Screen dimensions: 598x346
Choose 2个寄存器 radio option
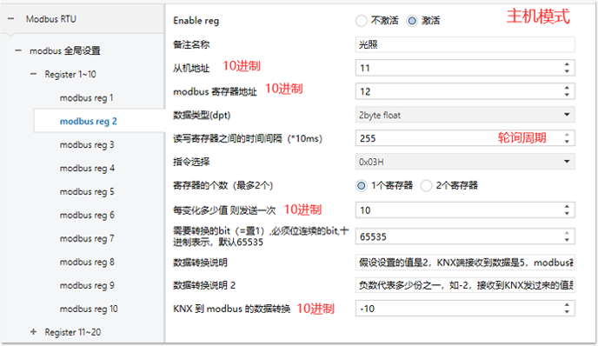426,186
